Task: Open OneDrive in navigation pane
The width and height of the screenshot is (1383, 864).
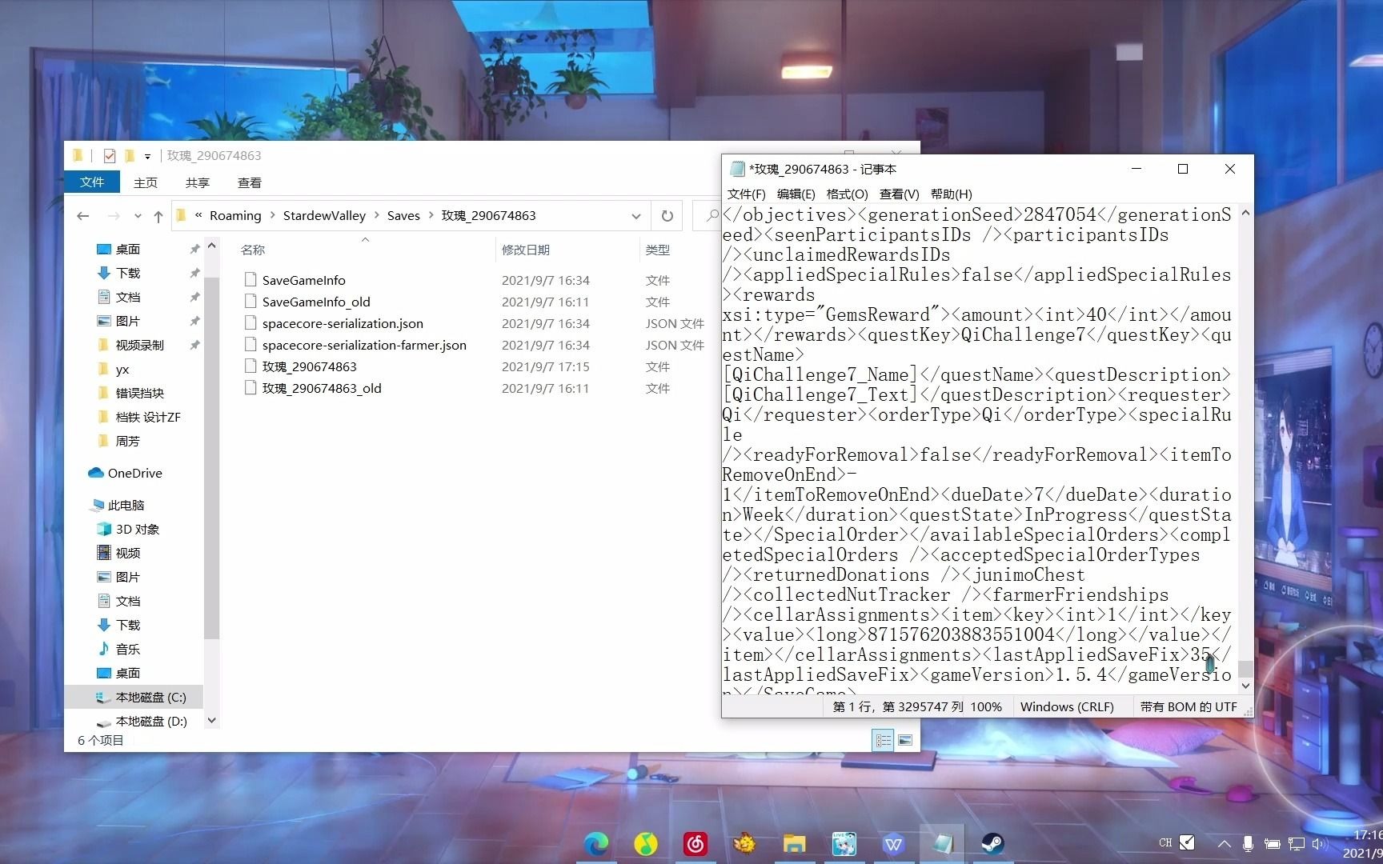Action: click(x=125, y=473)
